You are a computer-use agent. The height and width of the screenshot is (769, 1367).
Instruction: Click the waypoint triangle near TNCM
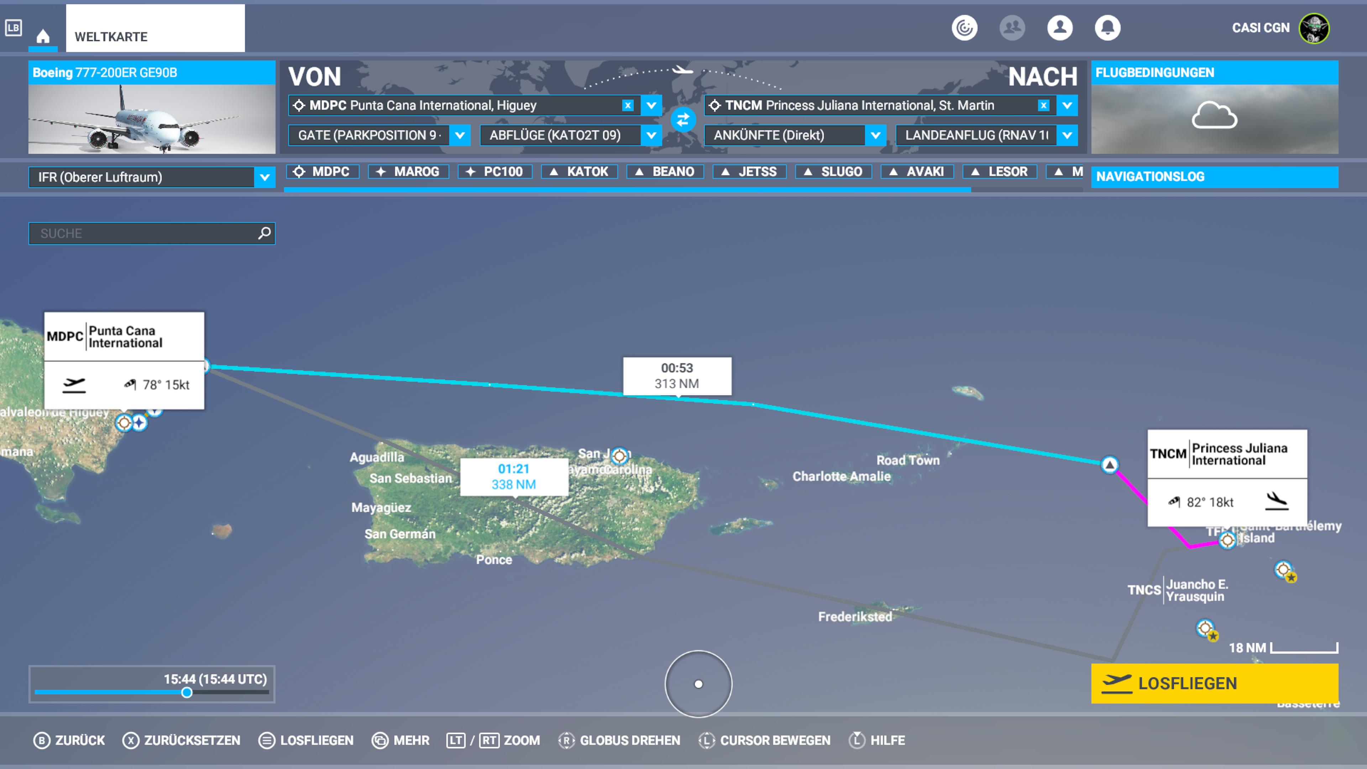[1109, 464]
